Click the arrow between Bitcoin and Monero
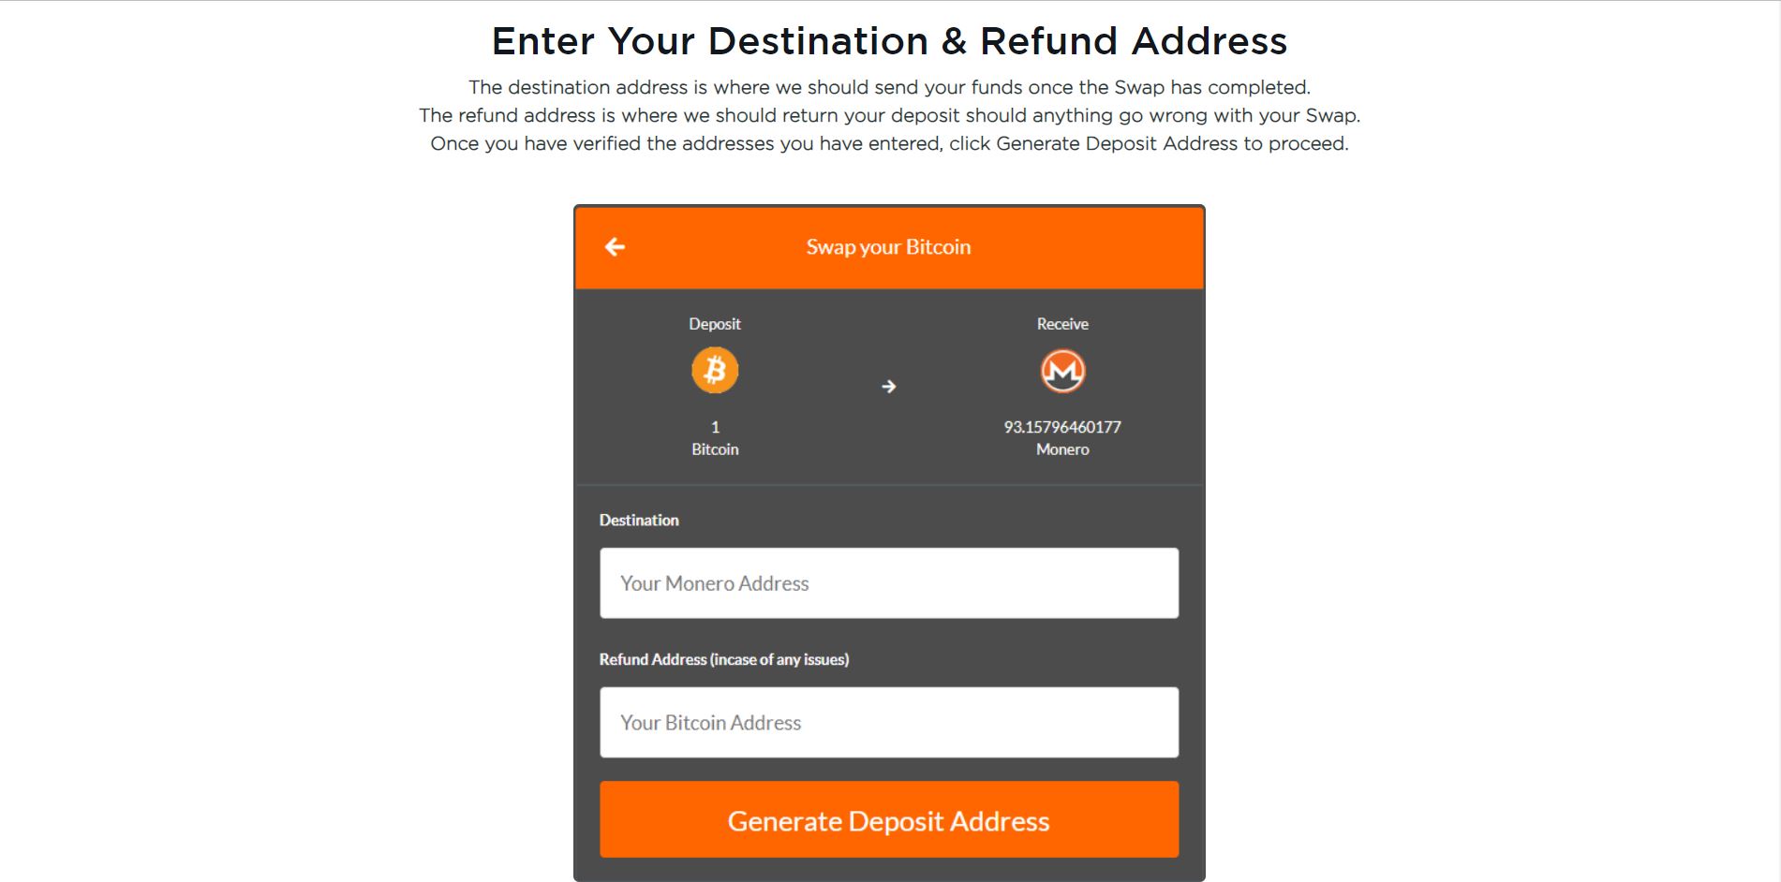This screenshot has height=882, width=1781. coord(889,387)
